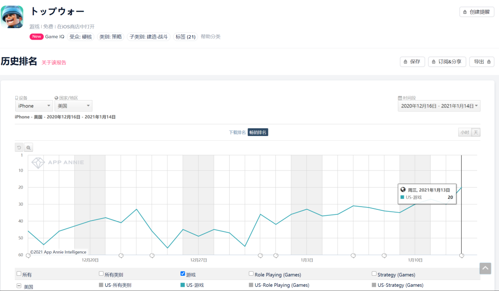Click the 导出 export button

click(x=481, y=62)
